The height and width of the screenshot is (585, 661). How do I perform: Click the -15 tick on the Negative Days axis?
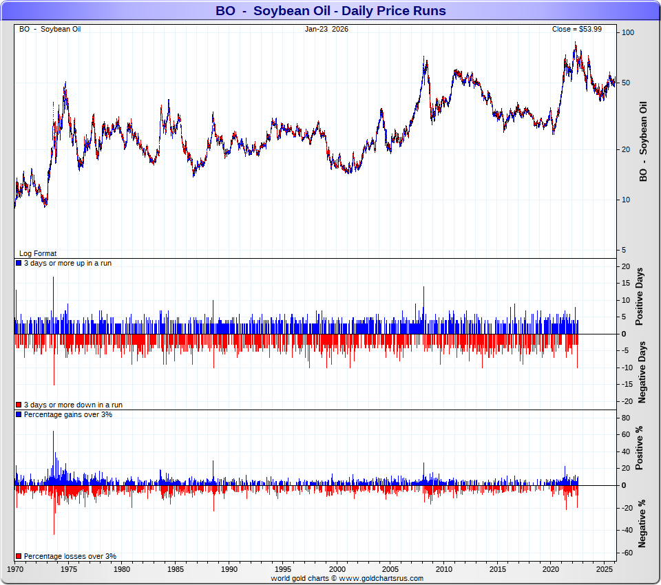(627, 385)
